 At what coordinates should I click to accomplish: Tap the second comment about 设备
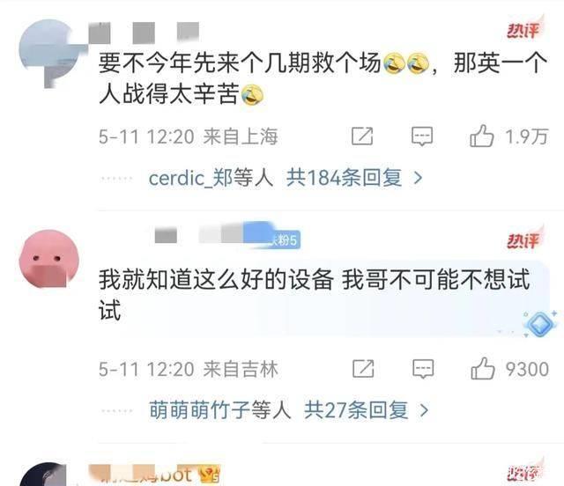coord(315,295)
